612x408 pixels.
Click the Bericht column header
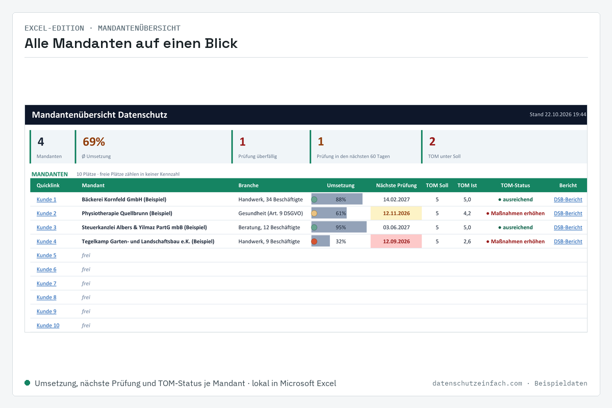click(568, 185)
